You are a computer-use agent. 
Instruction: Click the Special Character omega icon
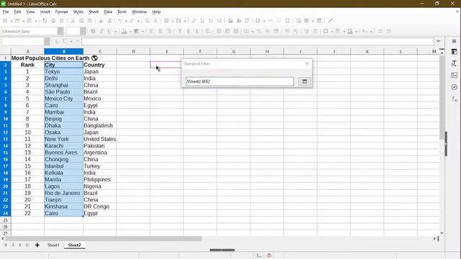click(258, 21)
